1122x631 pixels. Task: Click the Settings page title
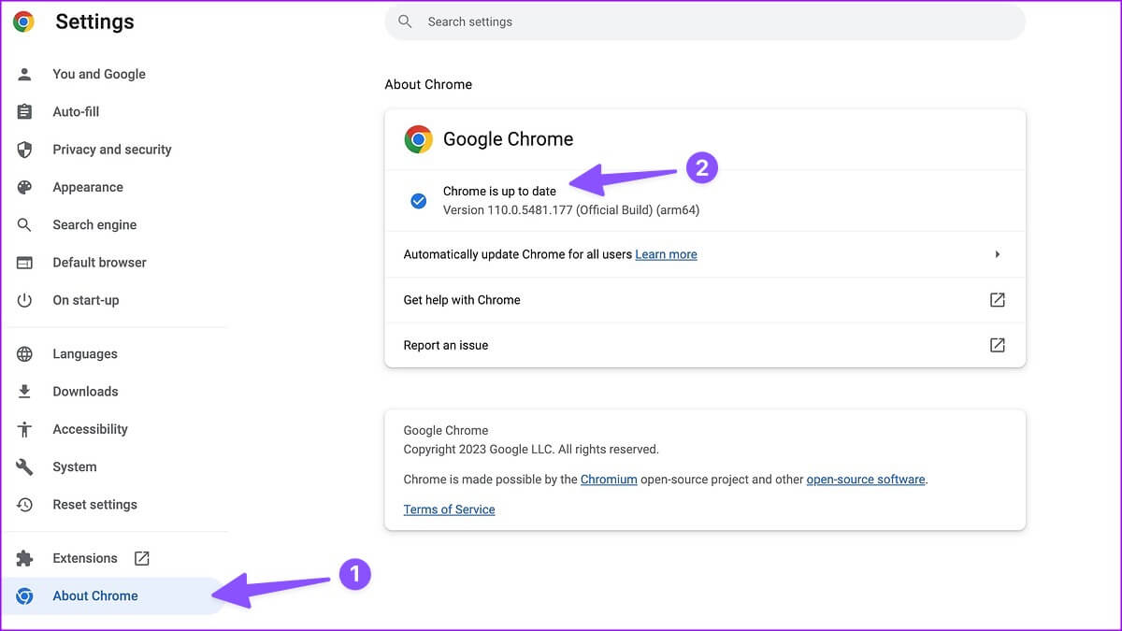coord(94,22)
